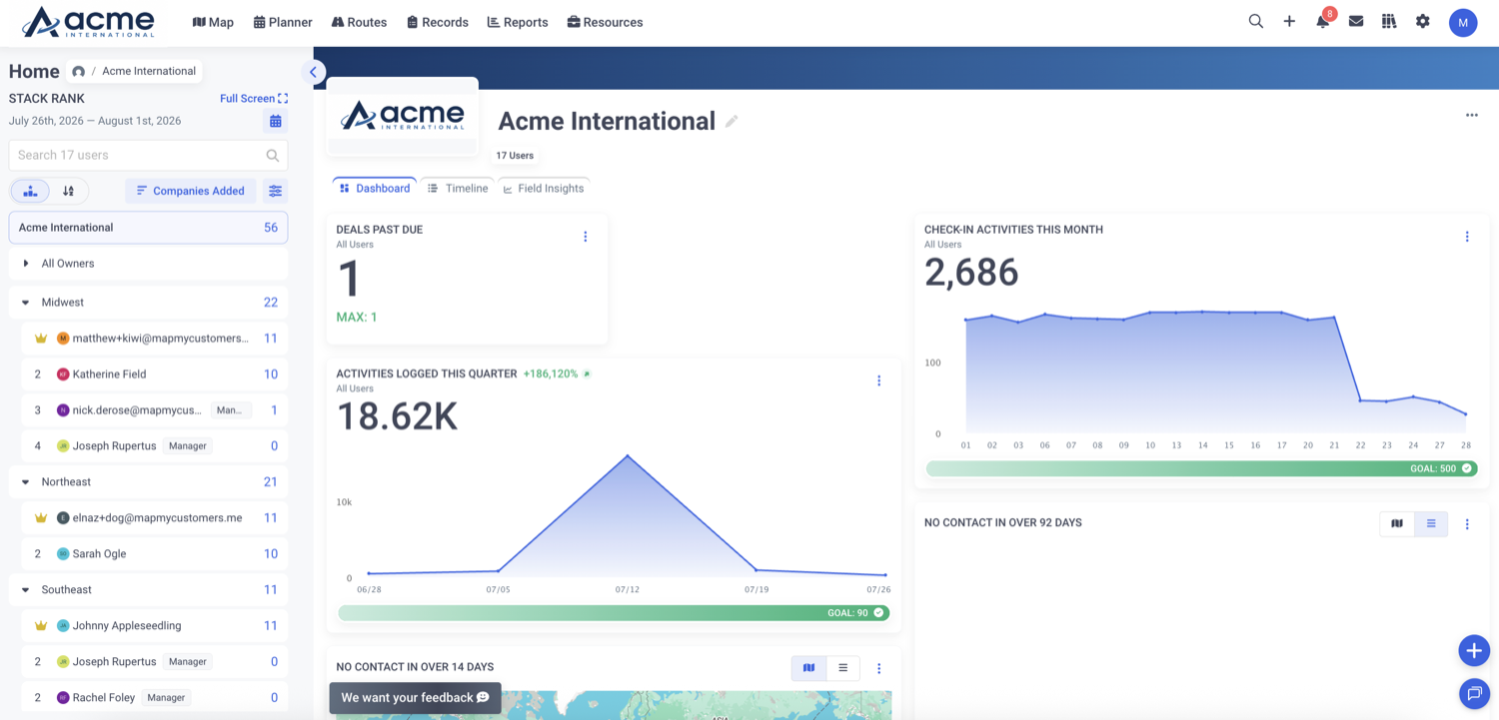Open the Planner menu
Viewport: 1499px width, 720px height.
pos(283,22)
